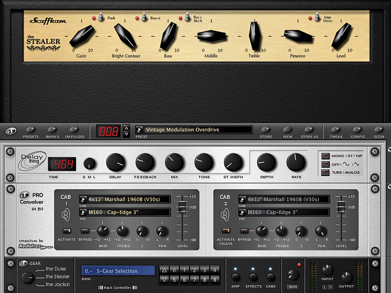
Task: Click the delay MIX knob
Action: coord(174,163)
